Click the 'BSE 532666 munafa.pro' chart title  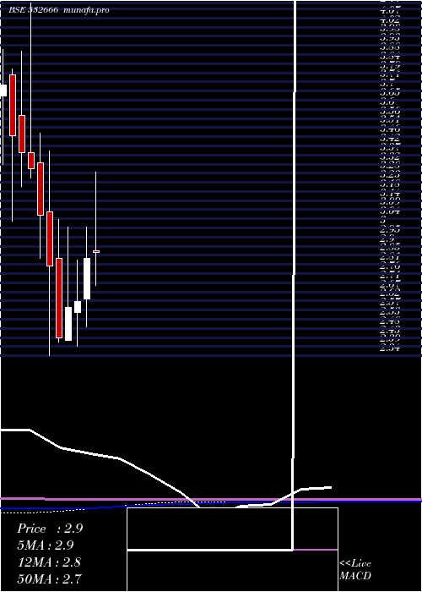59,10
